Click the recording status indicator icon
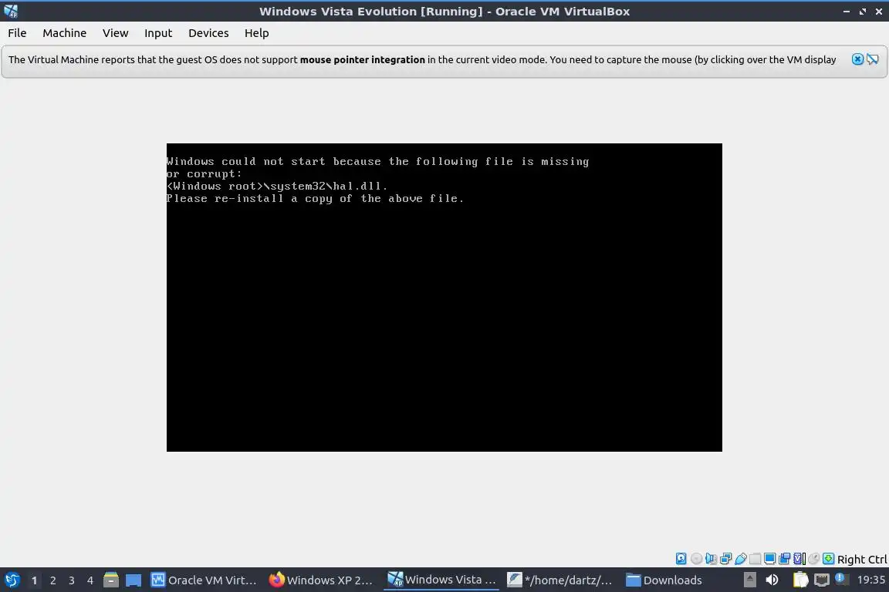Screen dimensions: 889x592 (x=784, y=559)
